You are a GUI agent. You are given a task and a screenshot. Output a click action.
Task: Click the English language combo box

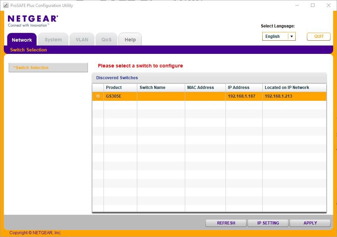275,36
